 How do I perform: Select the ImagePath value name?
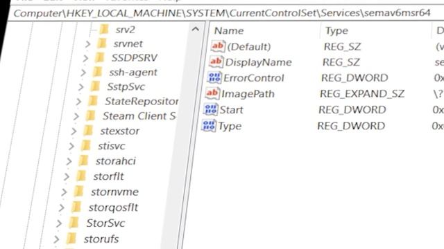tap(248, 94)
